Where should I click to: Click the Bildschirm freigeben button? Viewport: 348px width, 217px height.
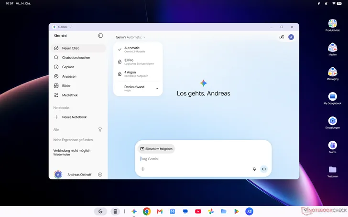point(156,149)
